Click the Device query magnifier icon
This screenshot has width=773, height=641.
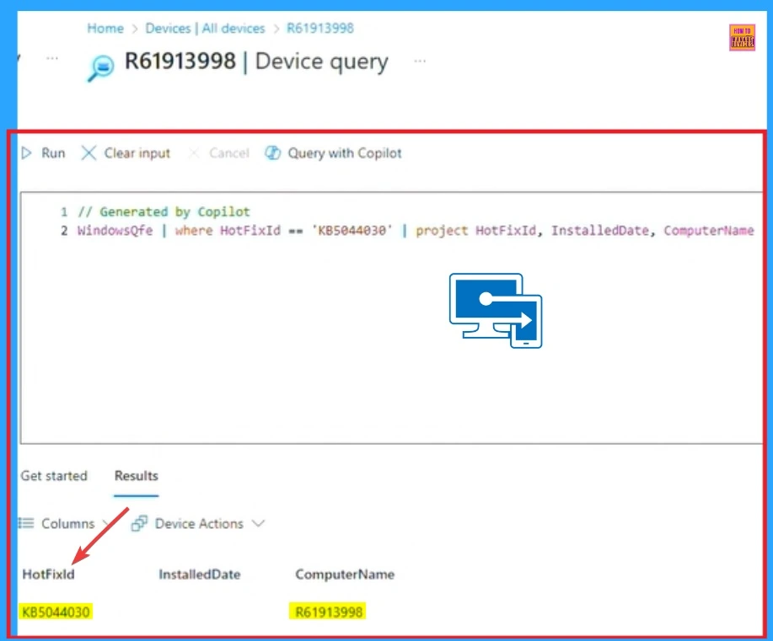(x=101, y=68)
